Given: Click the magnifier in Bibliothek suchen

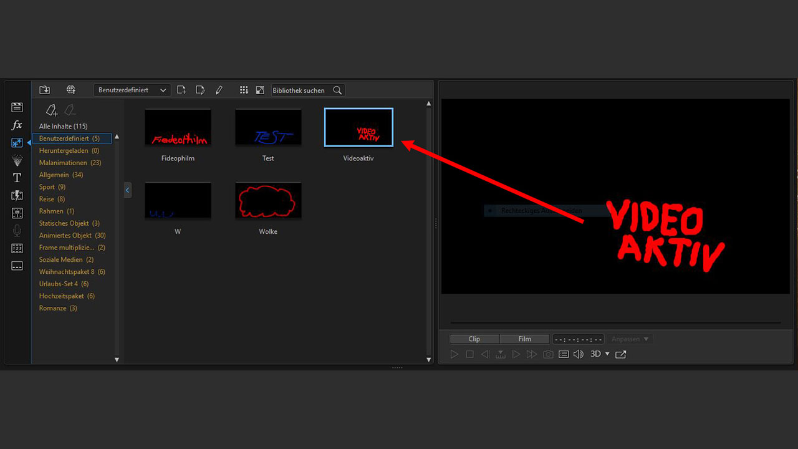Looking at the screenshot, I should (x=337, y=90).
